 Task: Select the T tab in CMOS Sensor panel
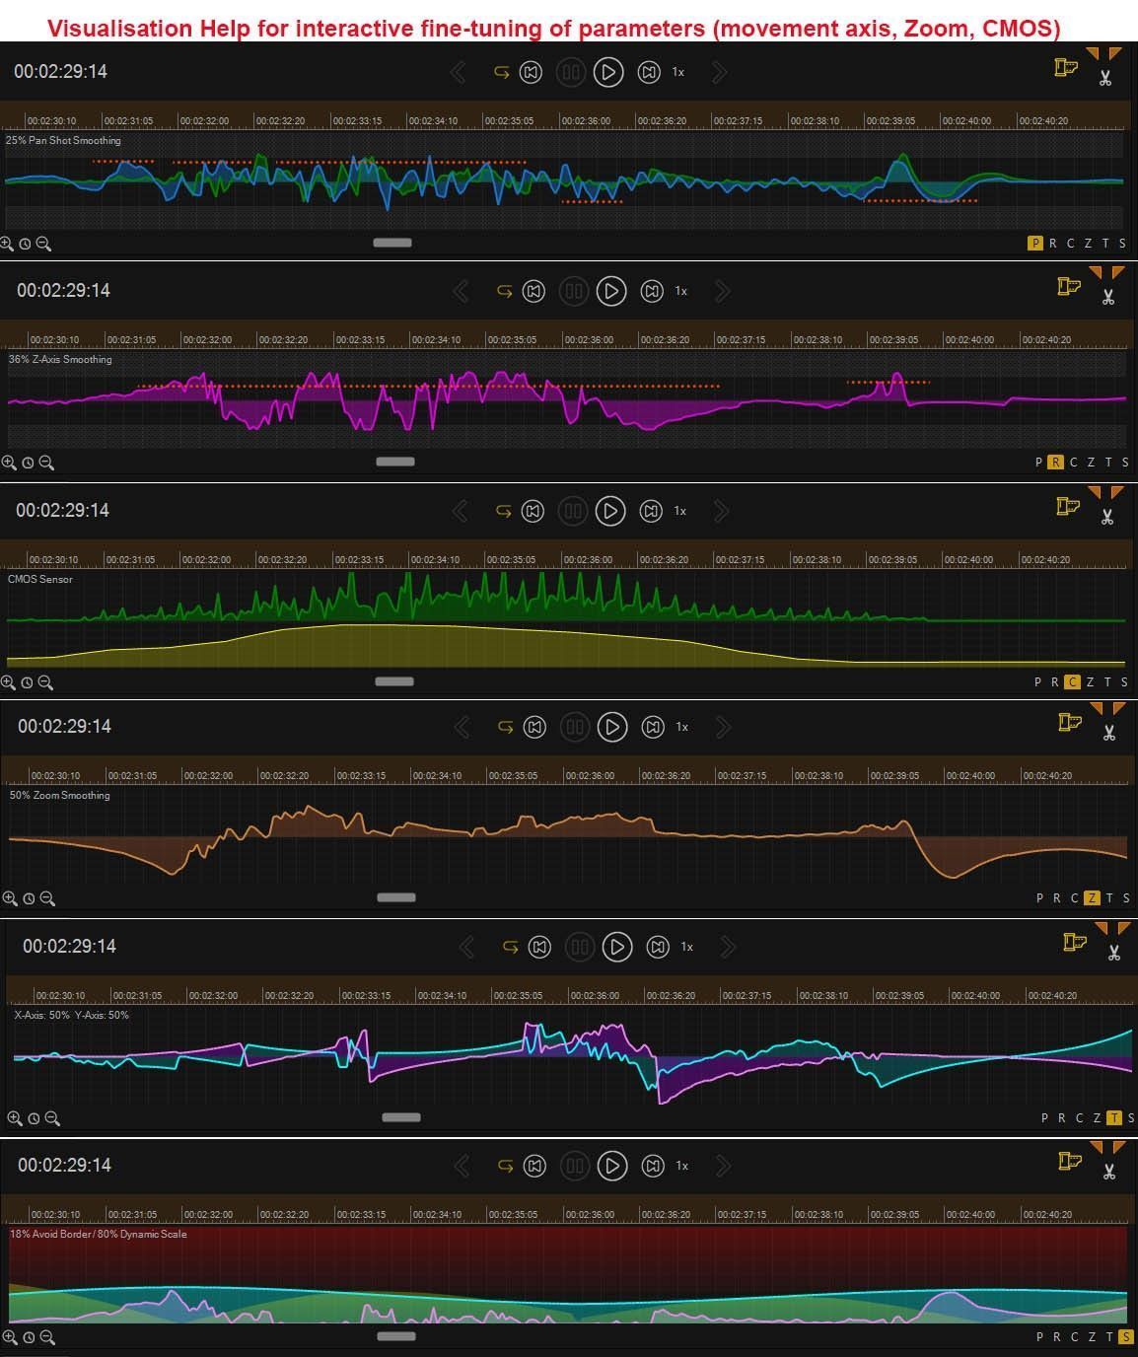click(x=1107, y=682)
